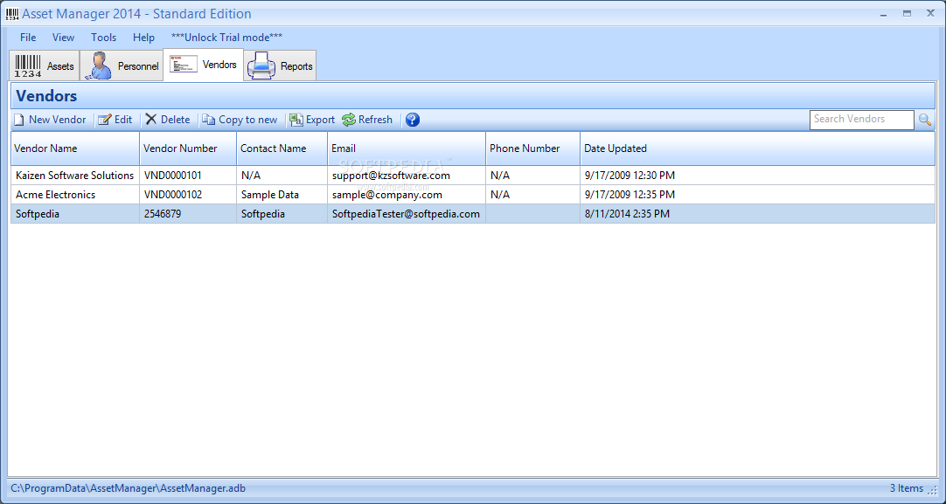Switch to the Assets tab label
Image resolution: width=946 pixels, height=504 pixels.
coord(60,66)
